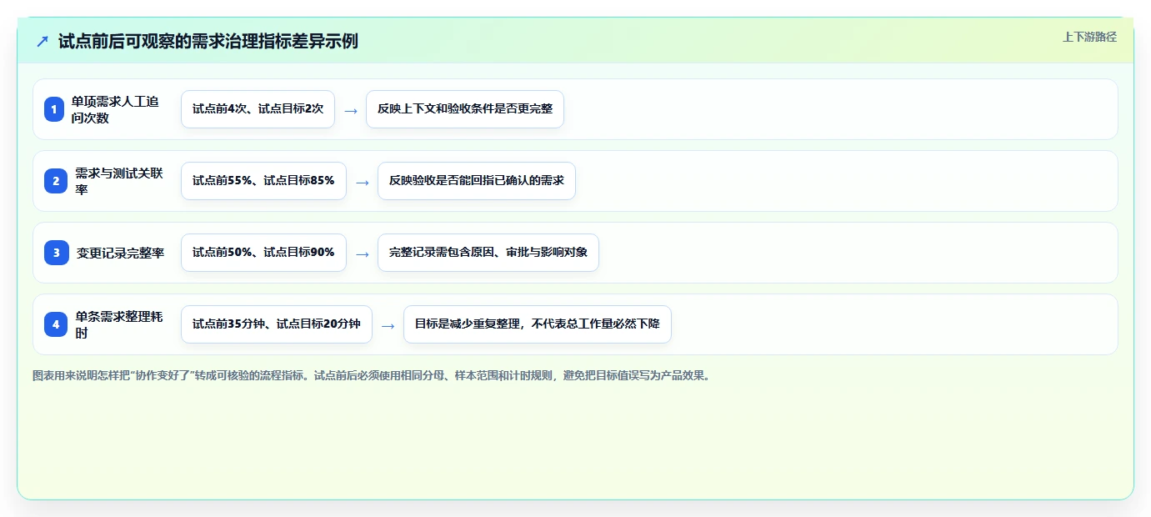Click the number 1 badge
1151x517 pixels.
click(x=54, y=109)
